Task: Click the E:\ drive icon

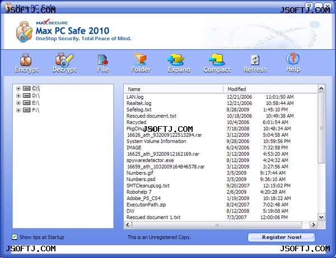Action: click(26, 103)
